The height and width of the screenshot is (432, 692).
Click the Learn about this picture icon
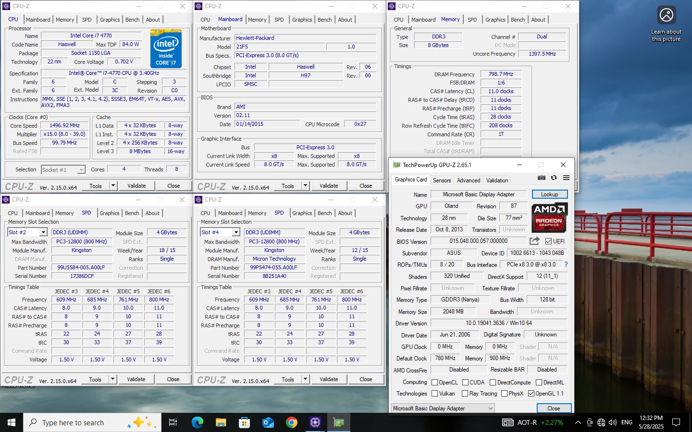[x=667, y=15]
